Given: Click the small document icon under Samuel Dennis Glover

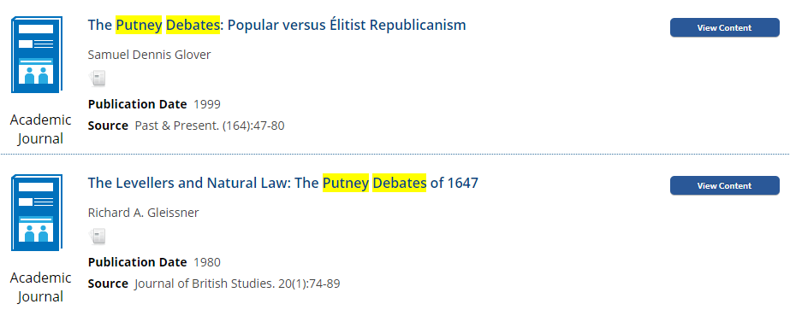Looking at the screenshot, I should pyautogui.click(x=98, y=79).
